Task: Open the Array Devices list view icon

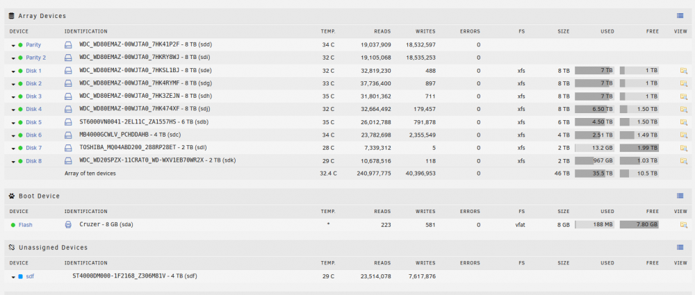Action: (680, 16)
